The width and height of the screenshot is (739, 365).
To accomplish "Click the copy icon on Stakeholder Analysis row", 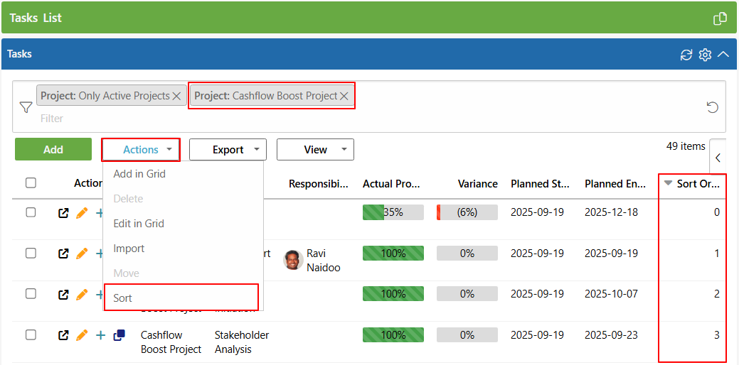I will 119,335.
